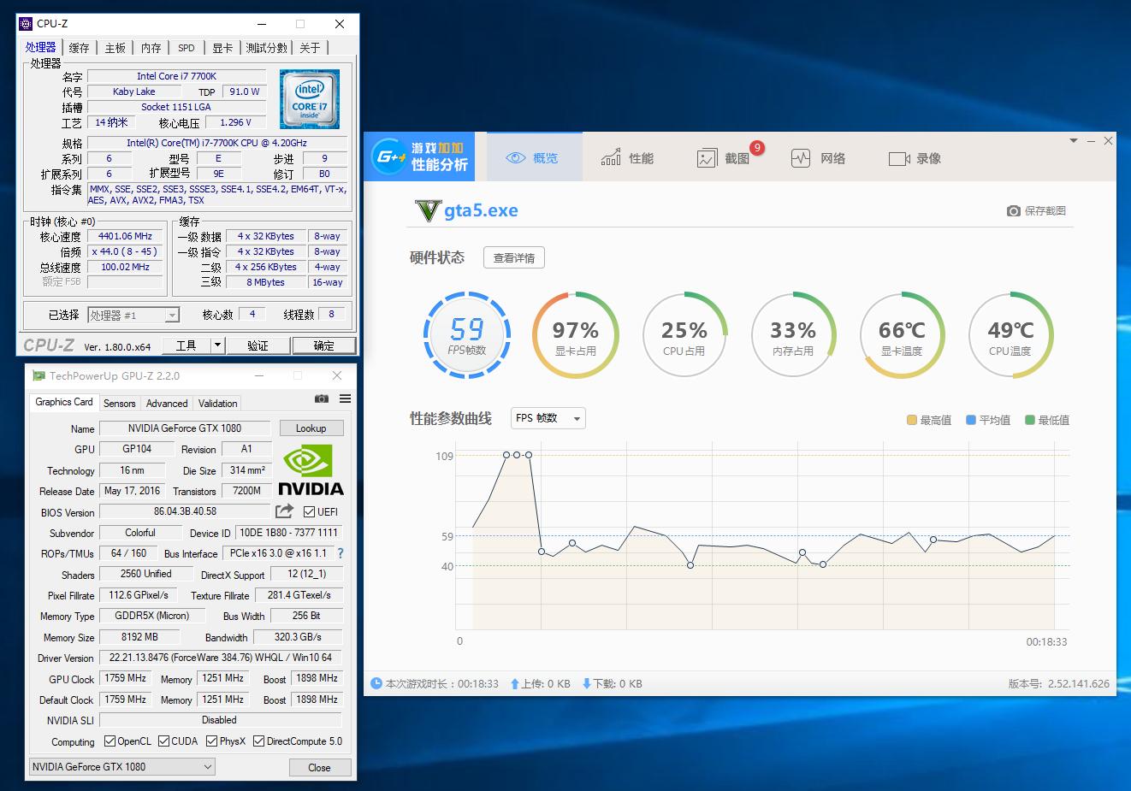The width and height of the screenshot is (1131, 791).
Task: Click the camera screenshot icon in GPU-Z
Action: (322, 398)
